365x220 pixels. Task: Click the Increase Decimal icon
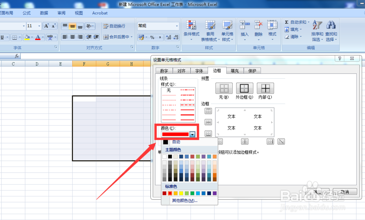point(169,37)
